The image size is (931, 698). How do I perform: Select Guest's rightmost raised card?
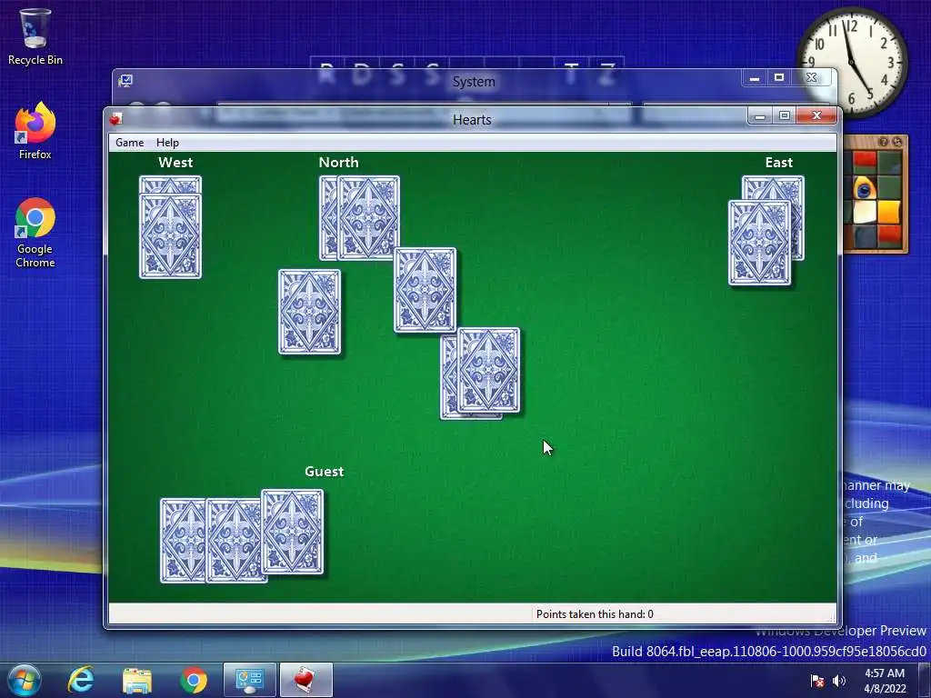[x=293, y=532]
